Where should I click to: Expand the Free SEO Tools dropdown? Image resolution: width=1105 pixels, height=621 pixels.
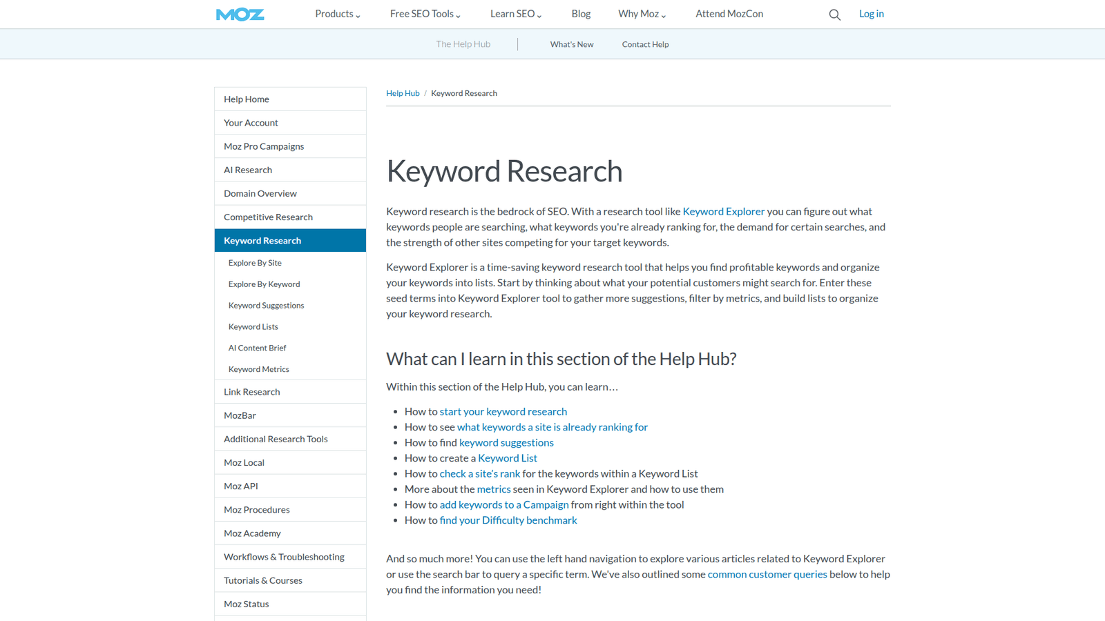tap(425, 14)
